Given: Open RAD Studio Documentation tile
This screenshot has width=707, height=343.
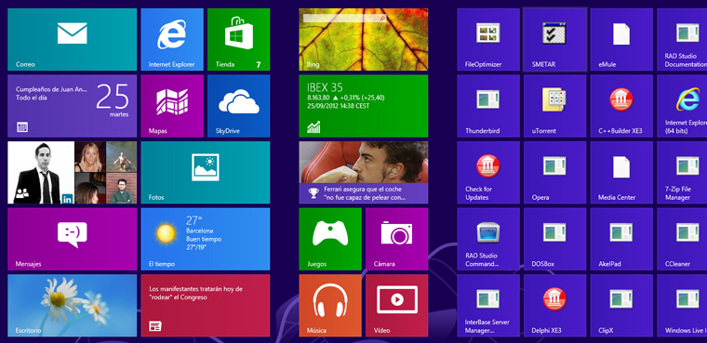Looking at the screenshot, I should click(682, 40).
